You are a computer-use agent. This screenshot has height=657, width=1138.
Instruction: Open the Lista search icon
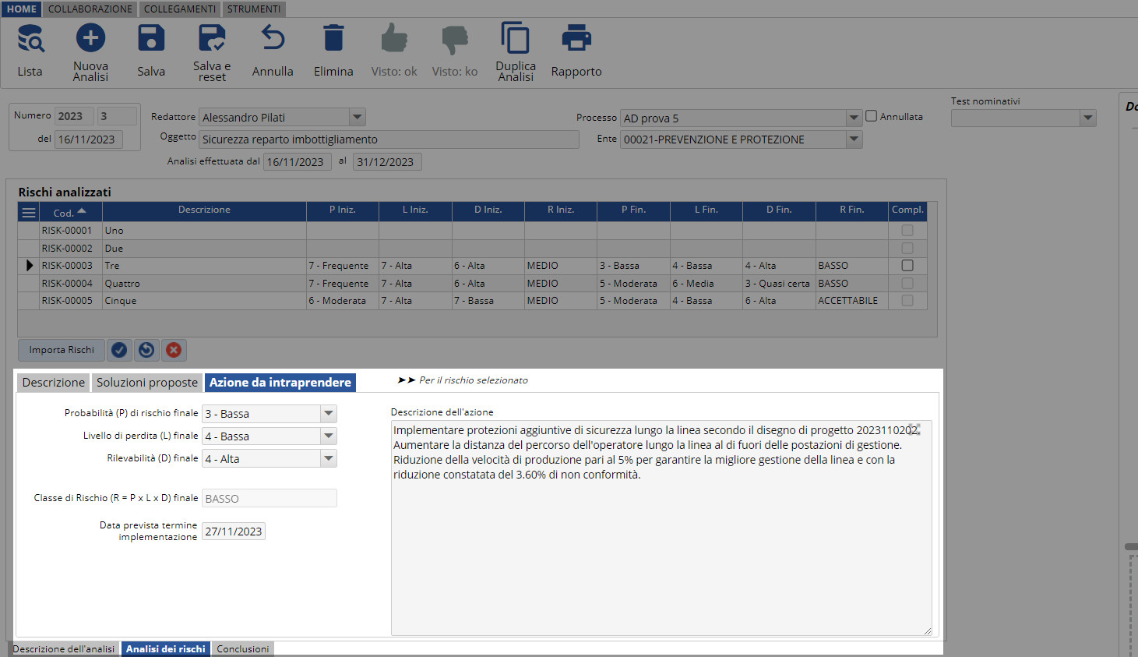(x=30, y=39)
